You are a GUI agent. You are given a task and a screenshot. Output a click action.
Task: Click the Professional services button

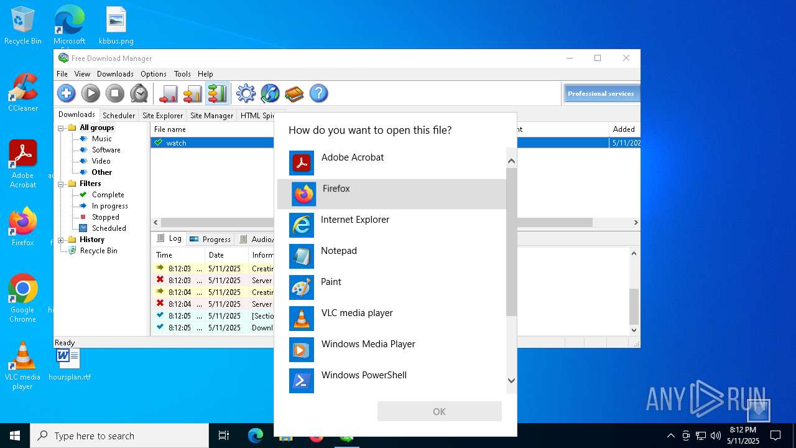coord(601,93)
